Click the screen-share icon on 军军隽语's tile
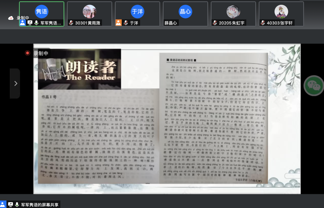 coord(30,22)
